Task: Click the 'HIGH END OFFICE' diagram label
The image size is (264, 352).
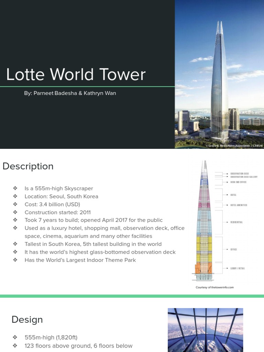Action: 238,182
